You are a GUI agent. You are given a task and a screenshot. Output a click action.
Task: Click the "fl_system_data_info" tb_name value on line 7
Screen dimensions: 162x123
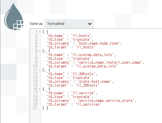93,55
